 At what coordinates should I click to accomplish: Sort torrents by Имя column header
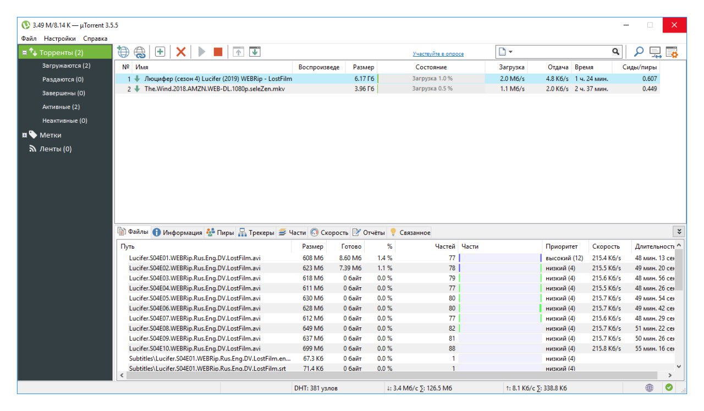coord(213,67)
